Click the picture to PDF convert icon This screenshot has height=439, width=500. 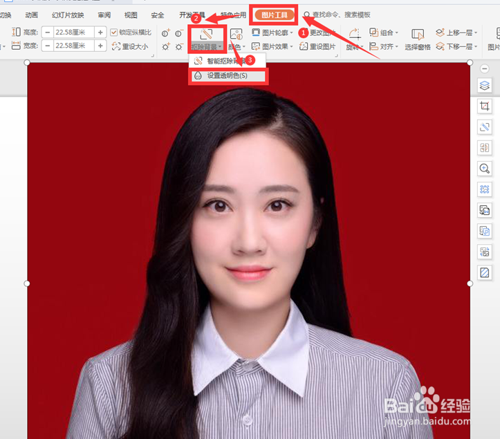click(484, 231)
